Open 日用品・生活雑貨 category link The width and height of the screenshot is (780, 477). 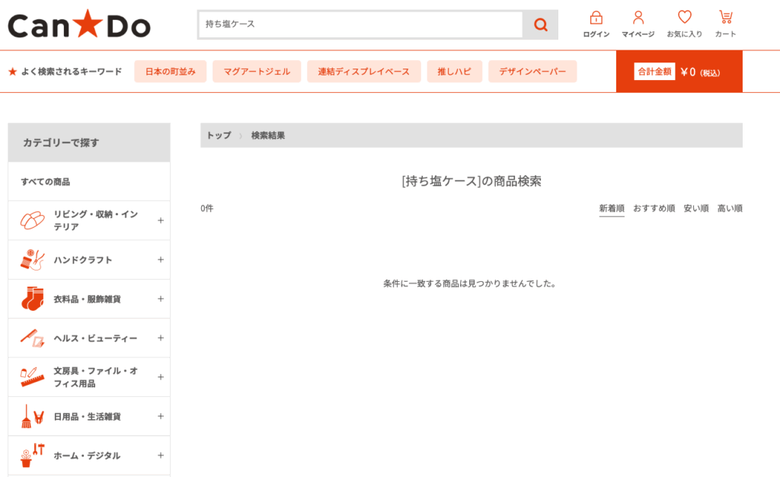pyautogui.click(x=87, y=416)
